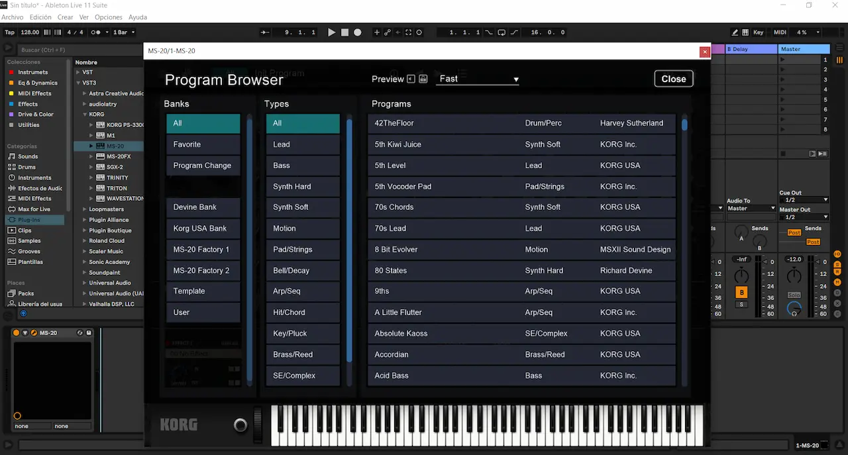Open the Preview speed Fast dropdown
The width and height of the screenshot is (848, 455).
478,79
